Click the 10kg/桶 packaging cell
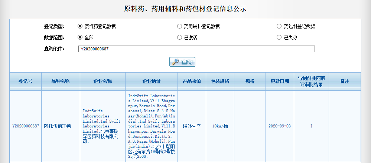The height and width of the screenshot is (163, 371). 220,126
